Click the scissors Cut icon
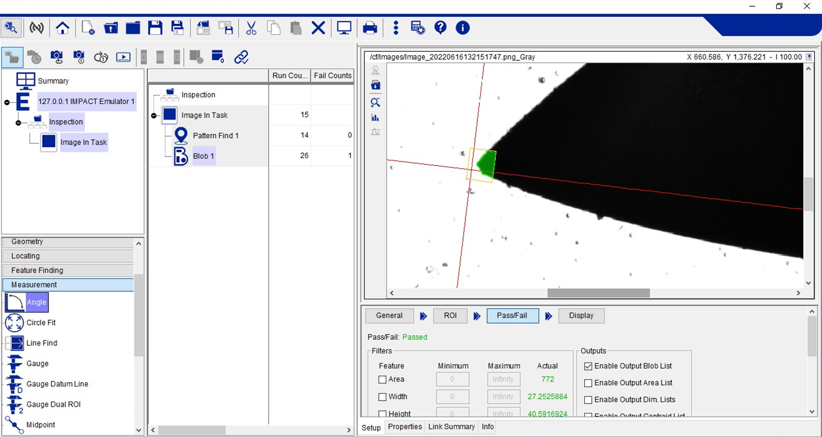 [251, 28]
